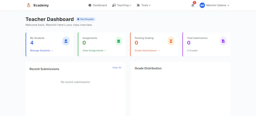Screen dimensions: 256x116
Task: Open the user menu chevron beside Mannini Setene
Action: coord(228,5)
